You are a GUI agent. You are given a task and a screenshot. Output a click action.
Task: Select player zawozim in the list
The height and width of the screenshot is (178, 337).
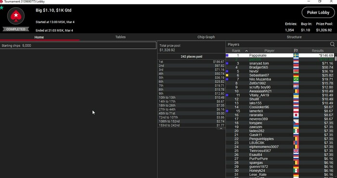280,127
